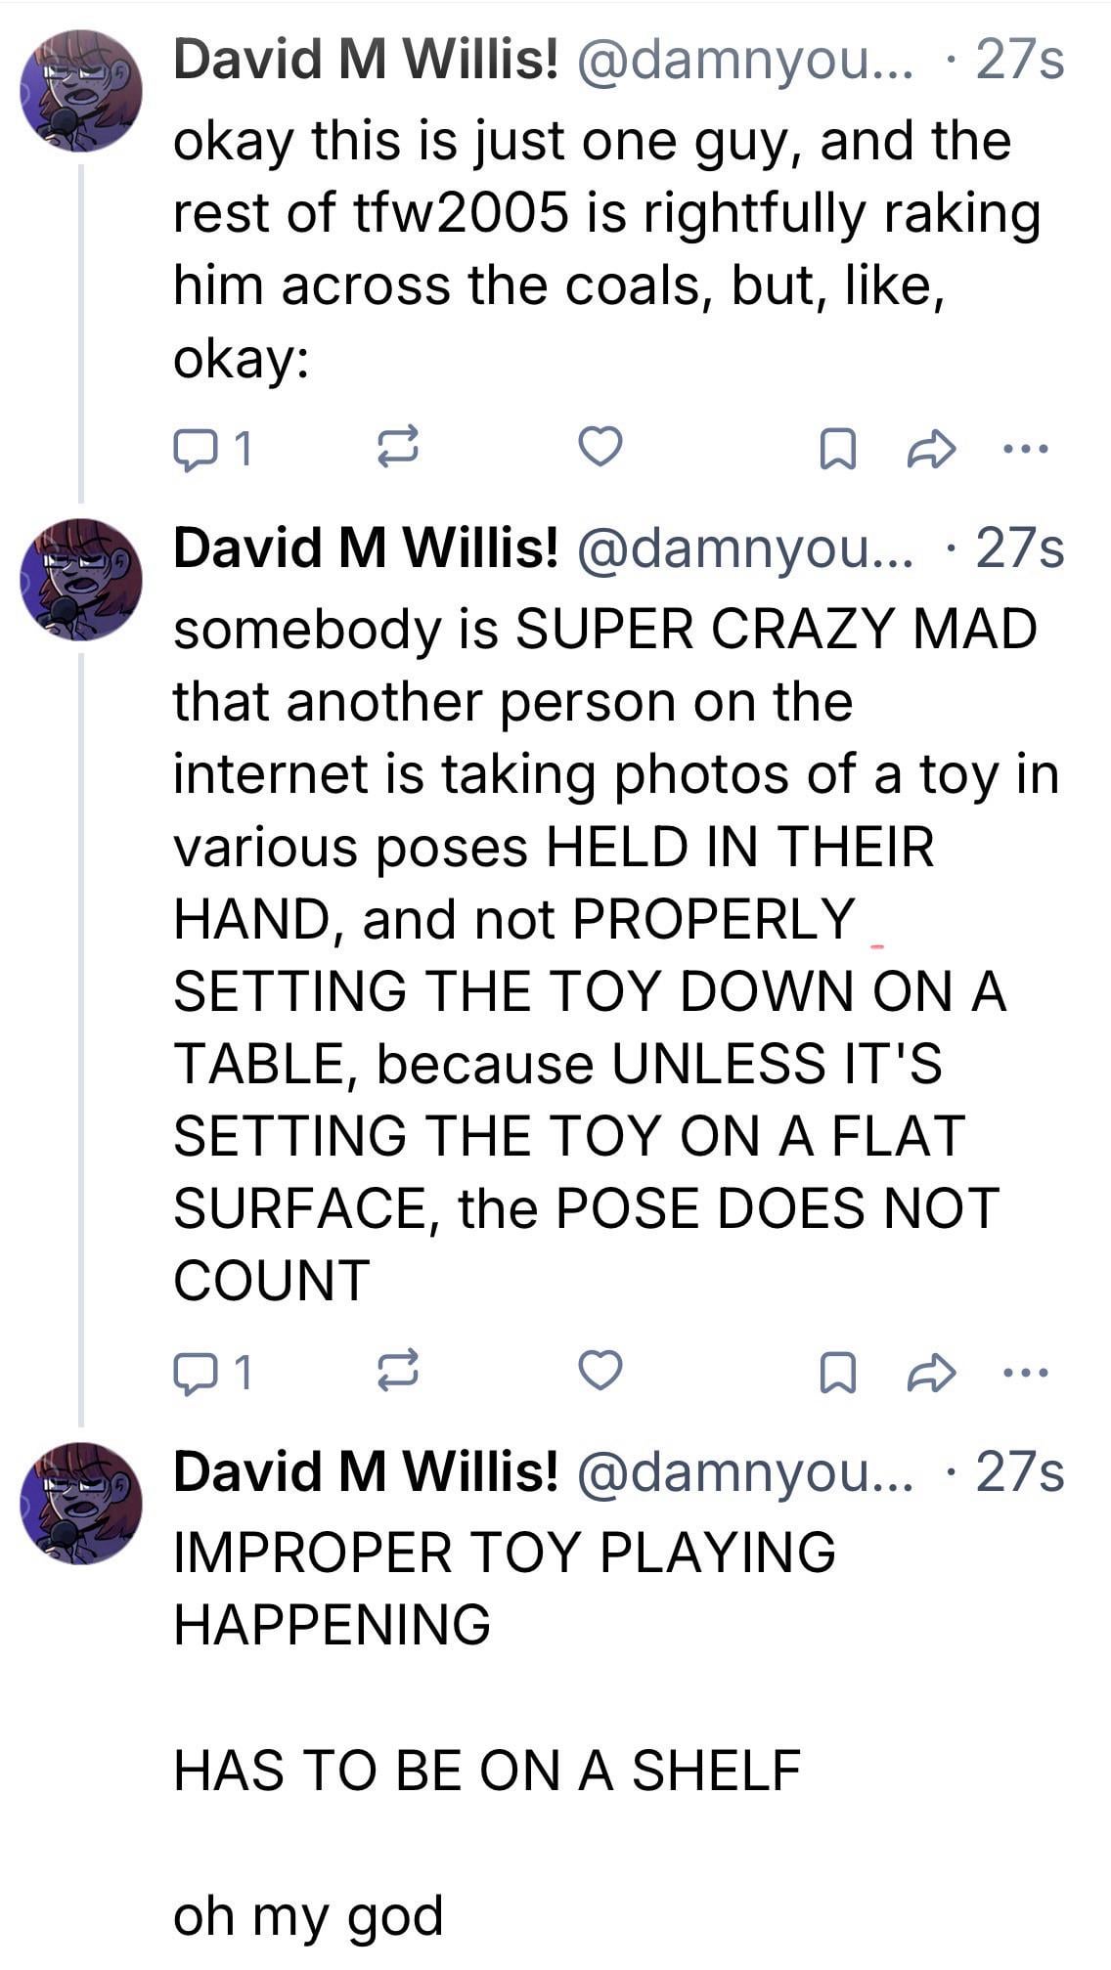The image size is (1111, 1970).
Task: Open the first post's profile avatar
Action: (81, 90)
